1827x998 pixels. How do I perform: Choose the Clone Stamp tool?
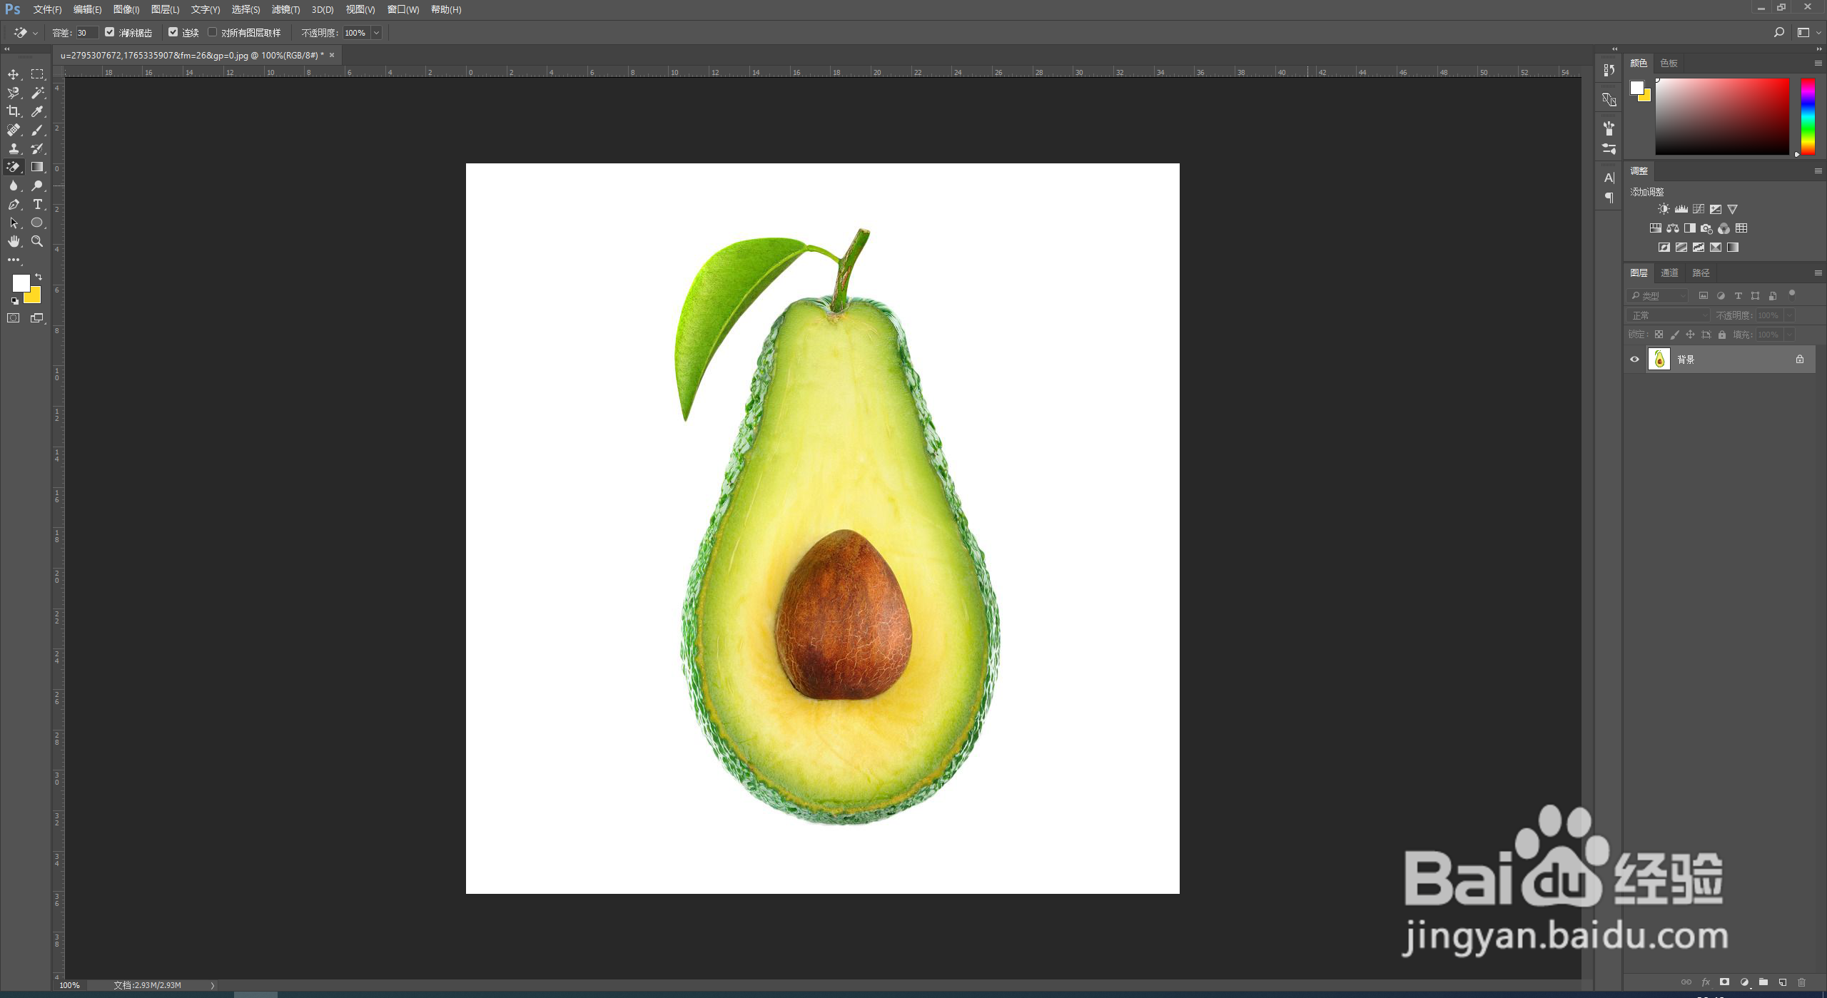[x=13, y=148]
